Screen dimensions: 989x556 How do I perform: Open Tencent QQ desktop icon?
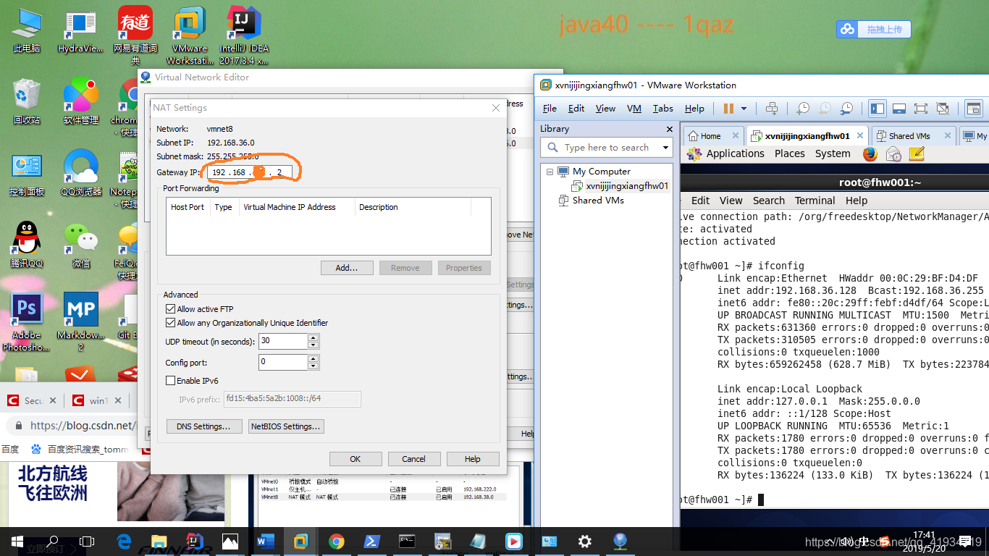[27, 245]
